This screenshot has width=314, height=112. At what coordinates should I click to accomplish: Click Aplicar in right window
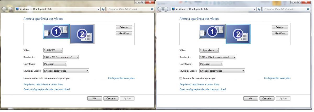(283, 98)
